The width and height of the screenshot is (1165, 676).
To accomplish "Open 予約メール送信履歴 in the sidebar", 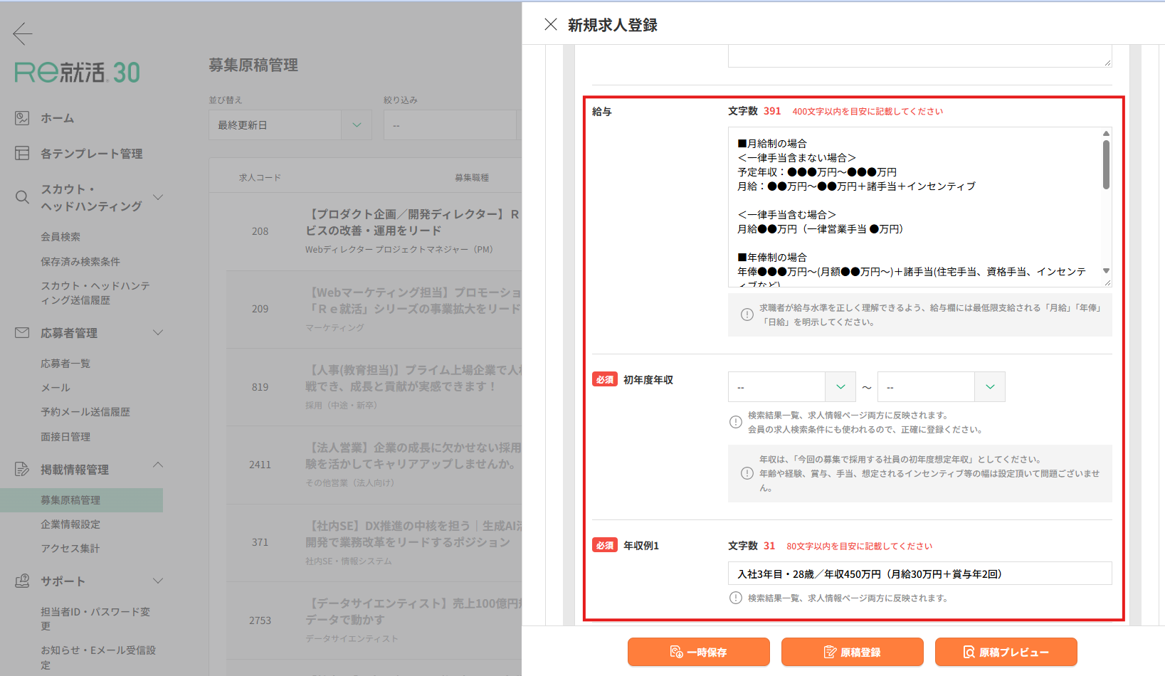I will point(85,412).
